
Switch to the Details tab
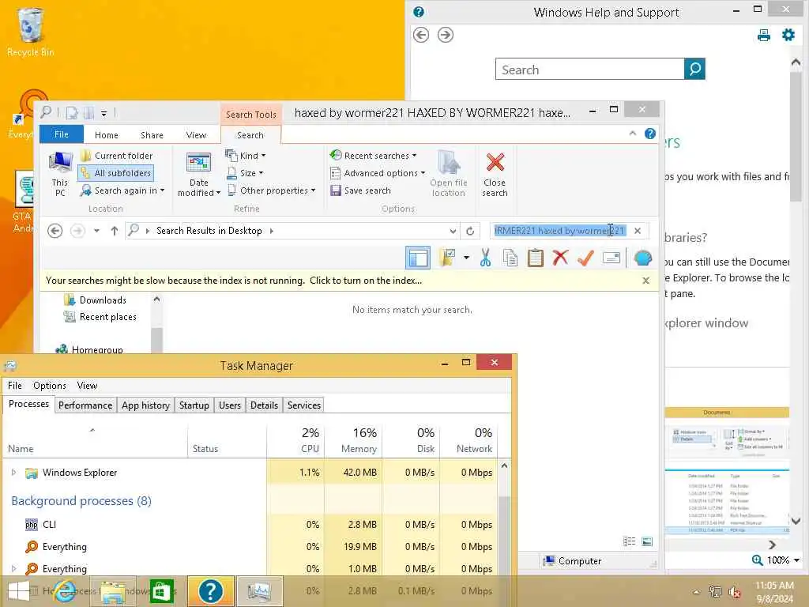tap(264, 405)
